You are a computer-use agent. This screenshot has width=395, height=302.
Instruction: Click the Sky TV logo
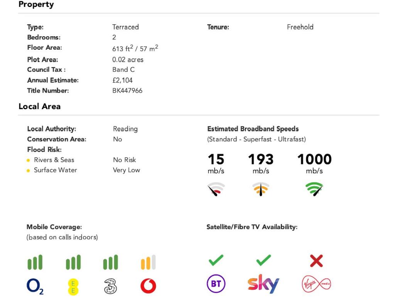263,284
